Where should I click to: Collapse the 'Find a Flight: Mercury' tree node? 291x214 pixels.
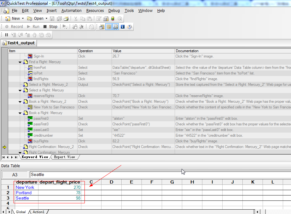click(20, 62)
